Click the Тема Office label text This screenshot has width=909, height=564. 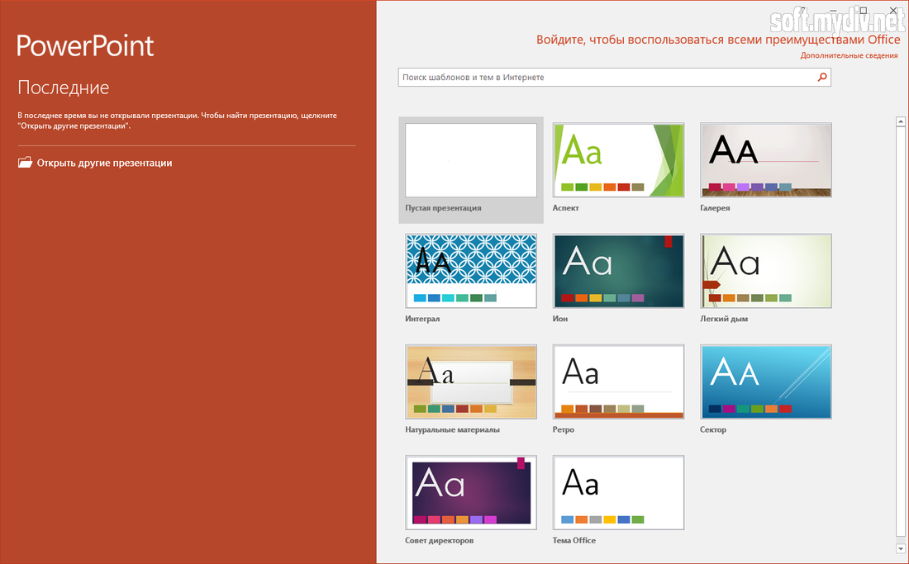[574, 540]
